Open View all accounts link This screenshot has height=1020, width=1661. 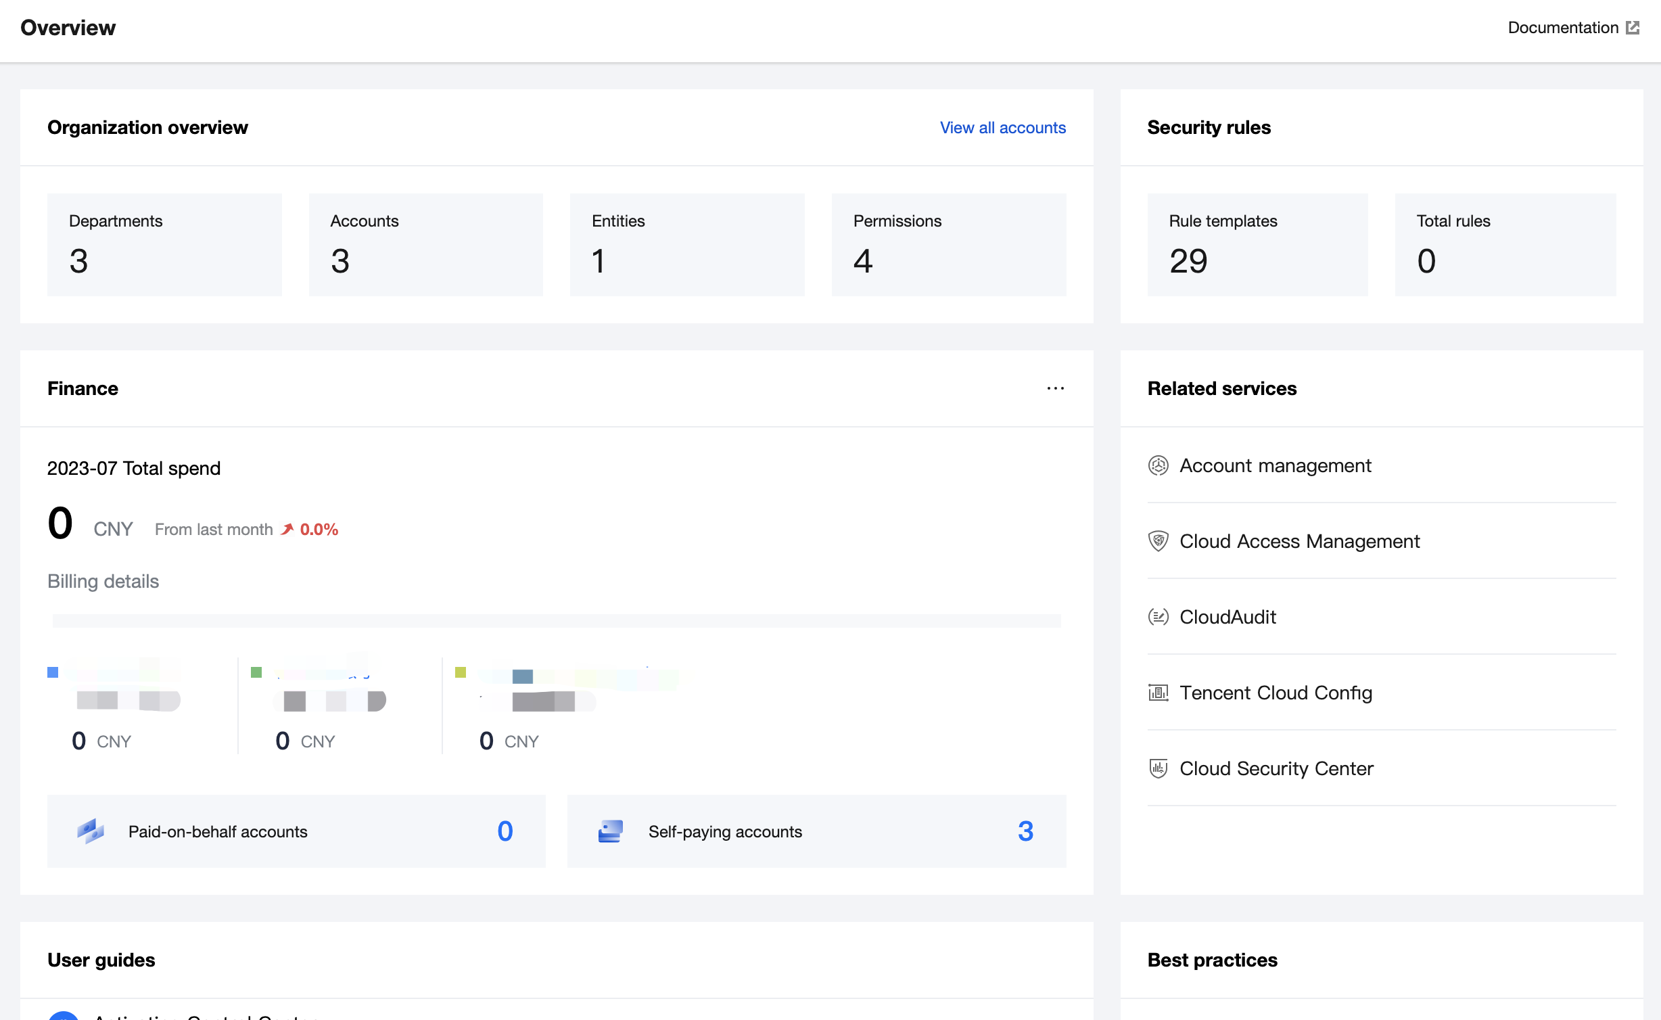point(1002,128)
